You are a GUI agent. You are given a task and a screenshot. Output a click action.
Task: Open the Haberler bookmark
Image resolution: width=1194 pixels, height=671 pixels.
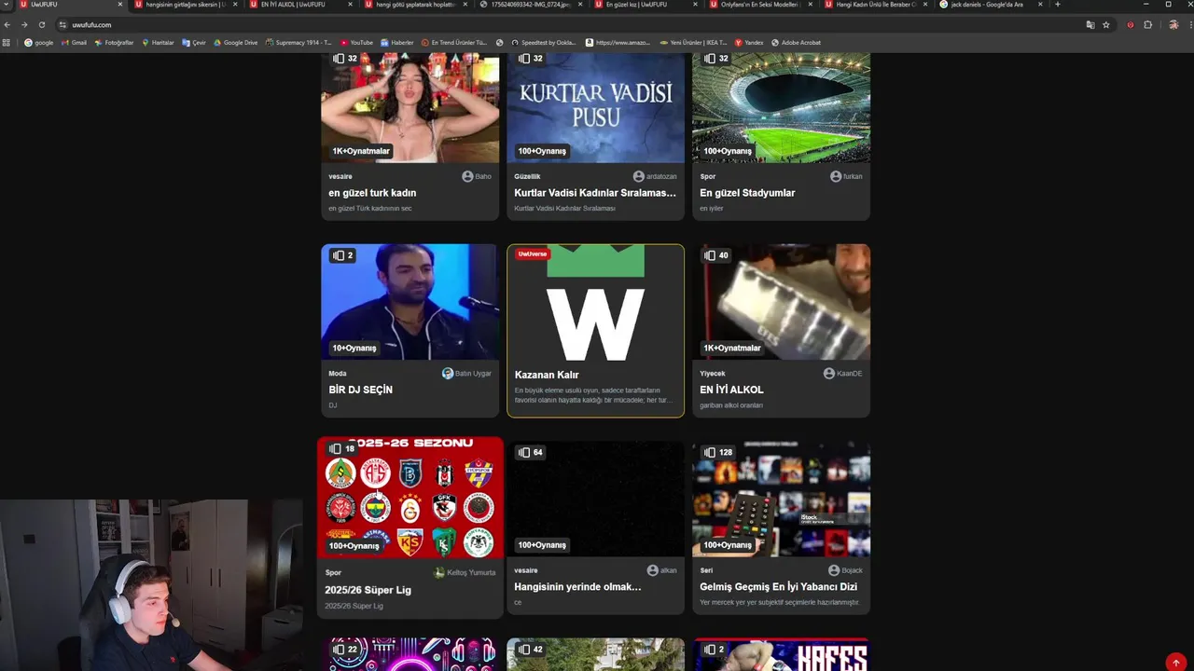coord(397,43)
